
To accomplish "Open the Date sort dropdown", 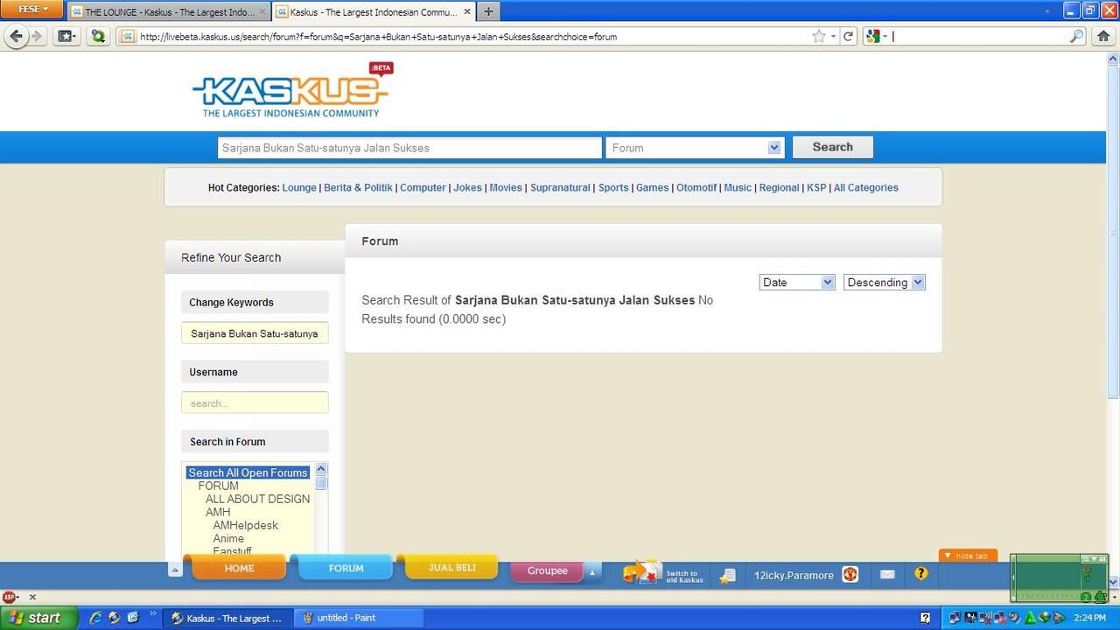I will point(797,282).
